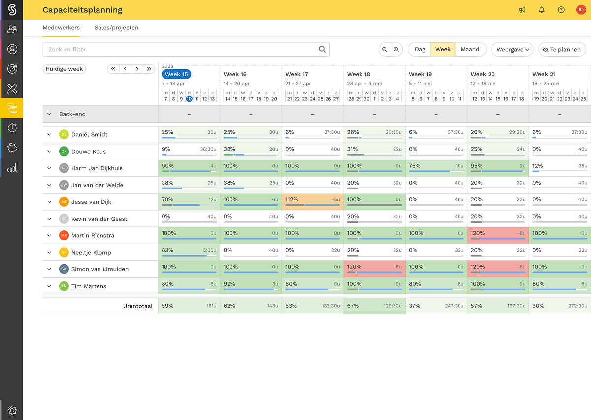The image size is (591, 420).
Task: Open the time tracking stopwatch in sidebar
Action: 12,128
